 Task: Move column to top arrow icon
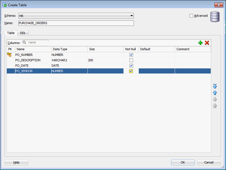[215, 86]
